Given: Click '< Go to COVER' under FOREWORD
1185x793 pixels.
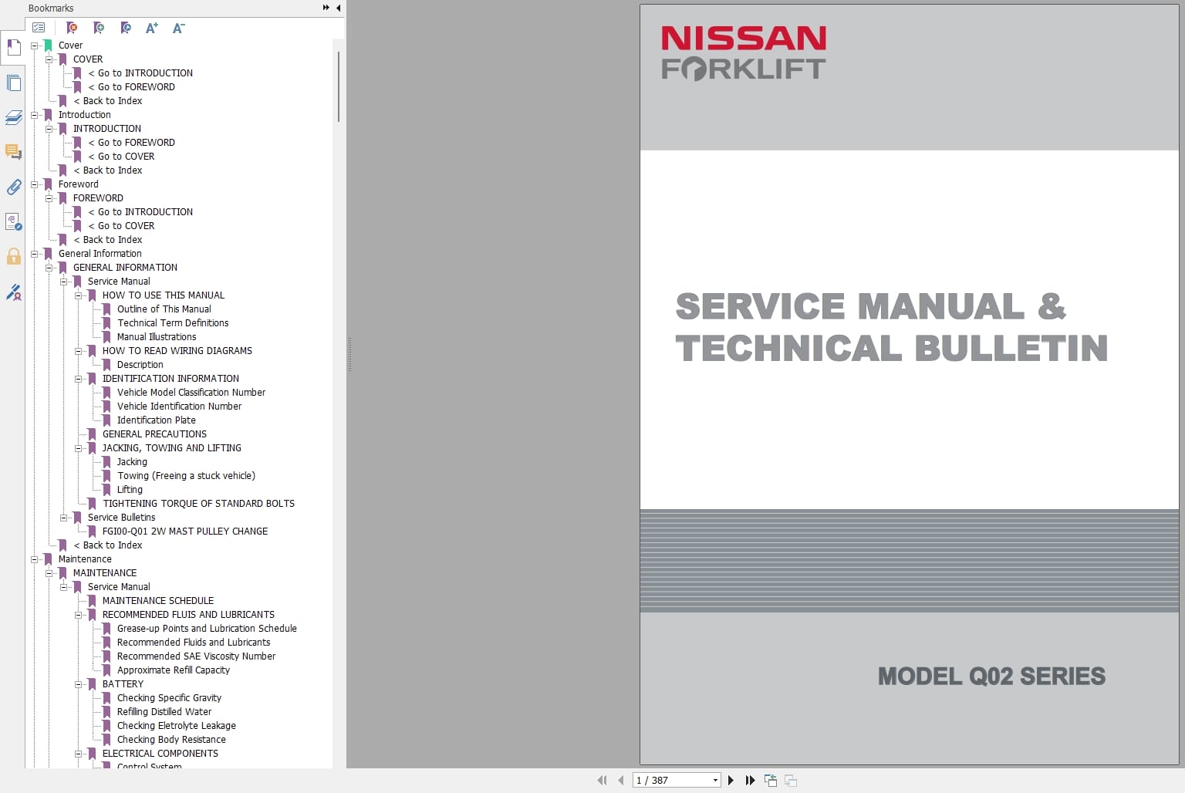Looking at the screenshot, I should click(x=121, y=226).
